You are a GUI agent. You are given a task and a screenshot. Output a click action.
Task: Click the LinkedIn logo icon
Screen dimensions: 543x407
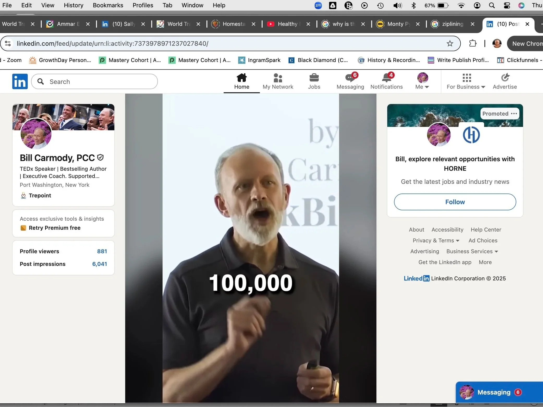[x=20, y=82]
